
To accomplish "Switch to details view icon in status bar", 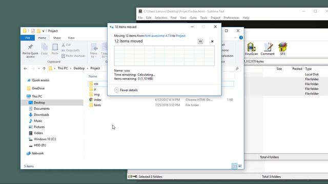I will (x=234, y=166).
